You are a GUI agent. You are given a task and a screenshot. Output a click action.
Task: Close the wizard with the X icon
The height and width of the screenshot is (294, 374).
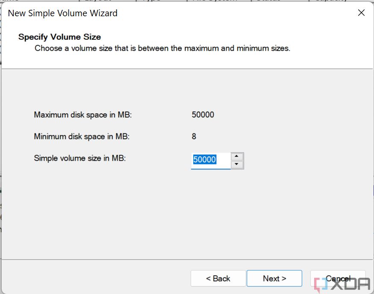pos(361,13)
